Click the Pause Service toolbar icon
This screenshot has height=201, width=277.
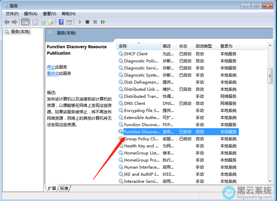[x=95, y=22]
